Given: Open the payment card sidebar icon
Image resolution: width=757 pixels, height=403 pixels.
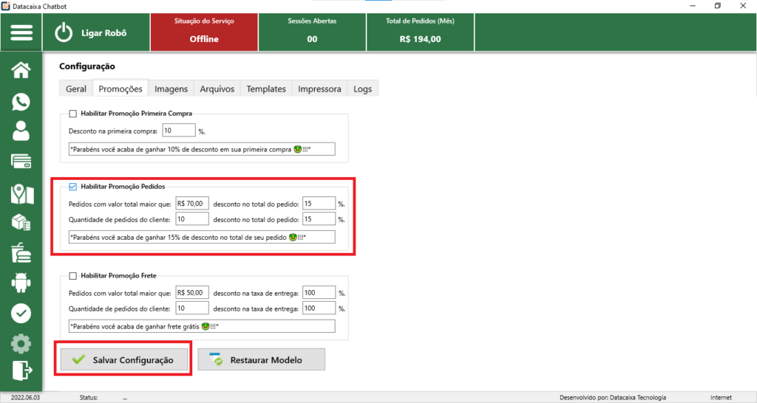Looking at the screenshot, I should [x=21, y=162].
